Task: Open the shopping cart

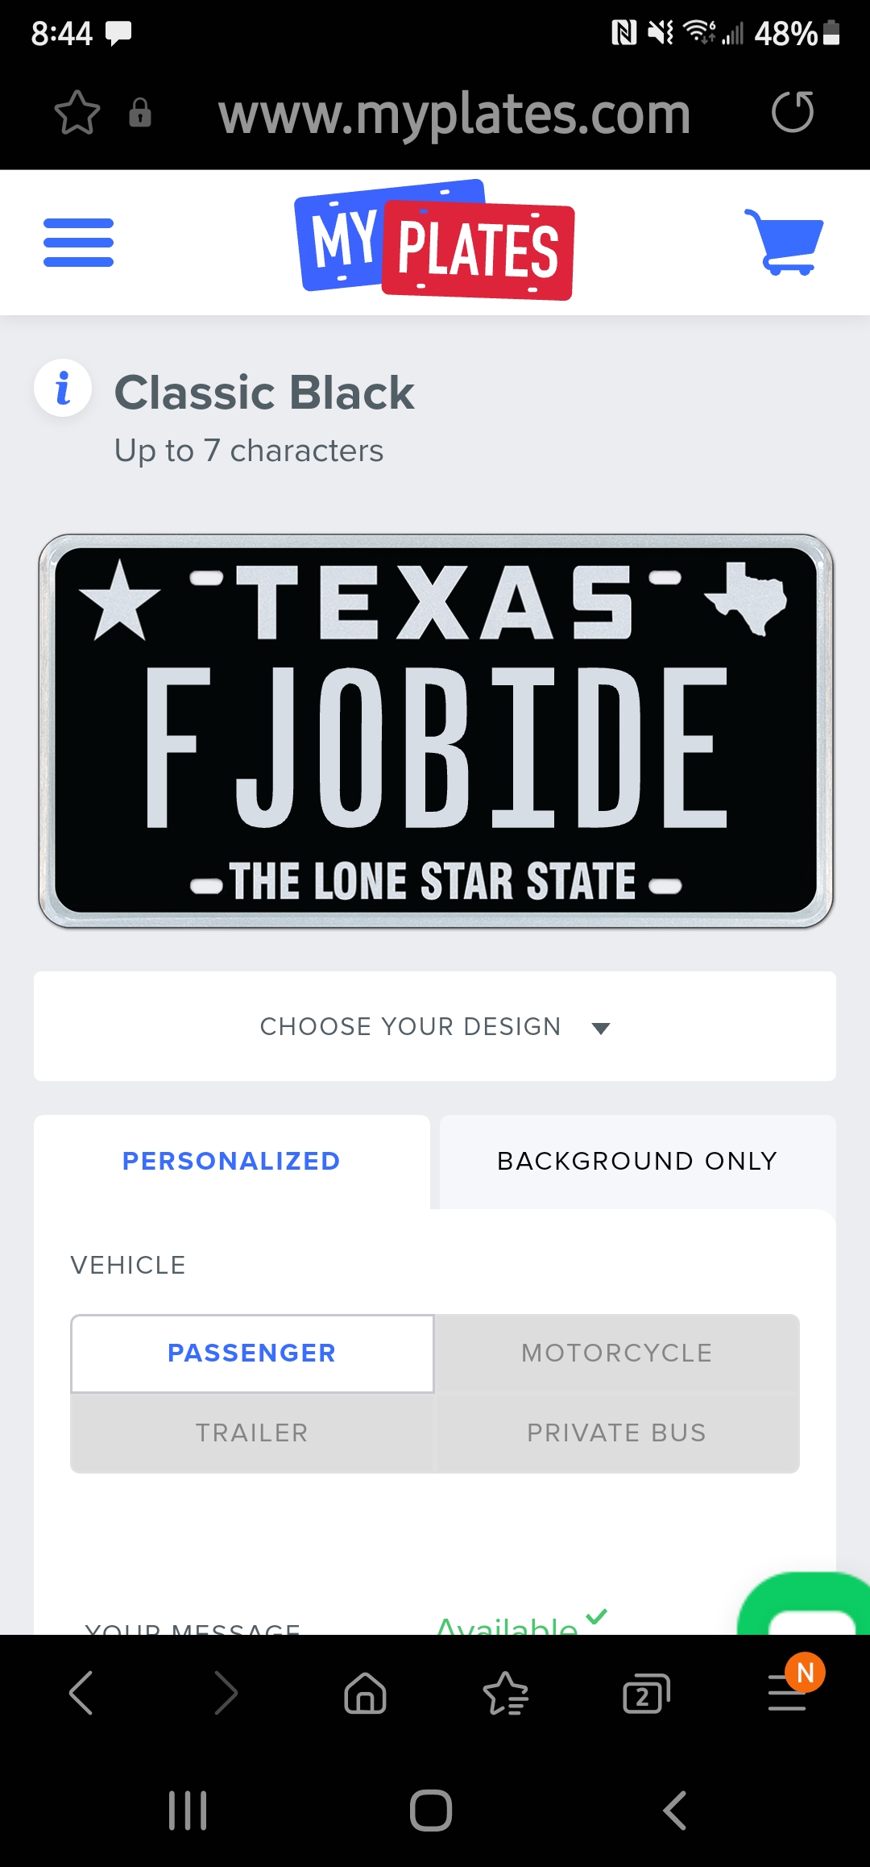Action: 783,242
